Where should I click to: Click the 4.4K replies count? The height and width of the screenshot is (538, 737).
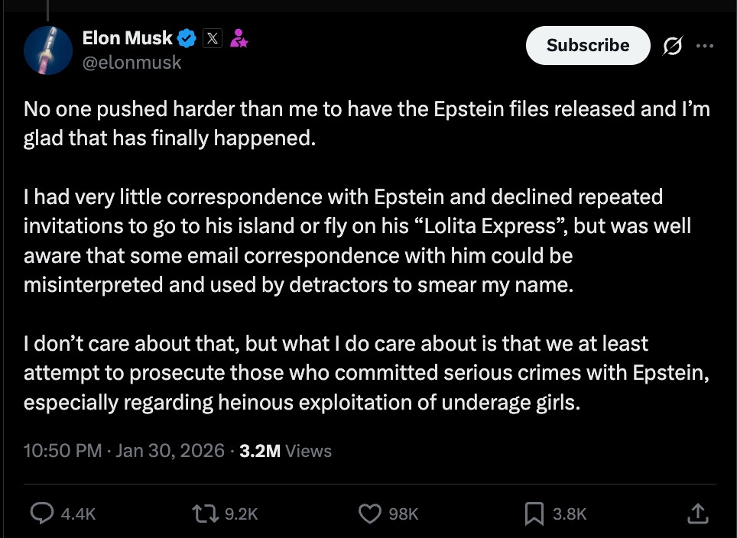pyautogui.click(x=78, y=514)
